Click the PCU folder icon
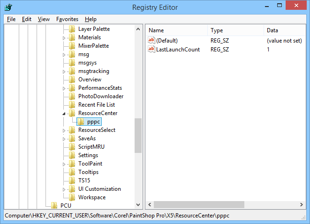This screenshot has width=310, height=224. pyautogui.click(x=54, y=205)
